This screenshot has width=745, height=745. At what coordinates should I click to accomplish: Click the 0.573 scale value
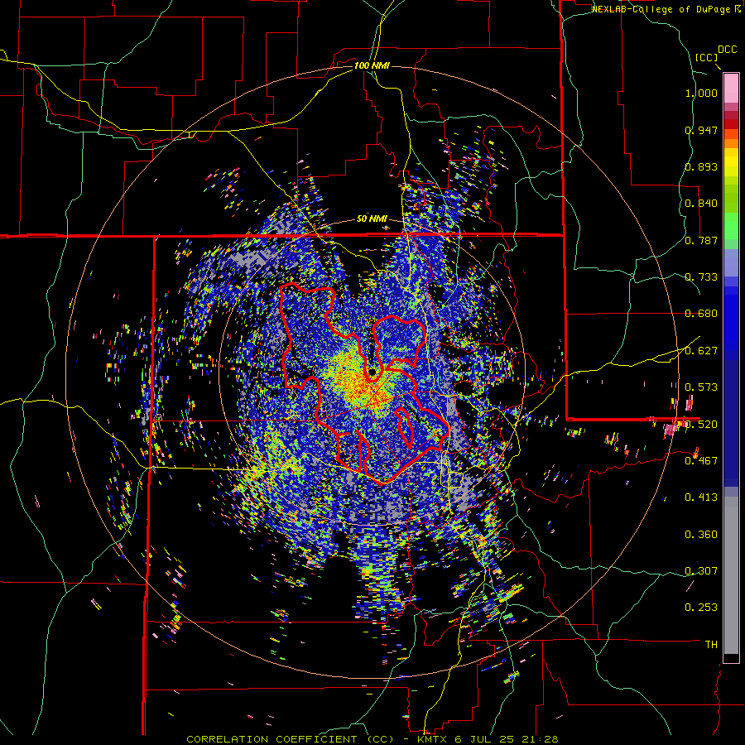click(701, 387)
